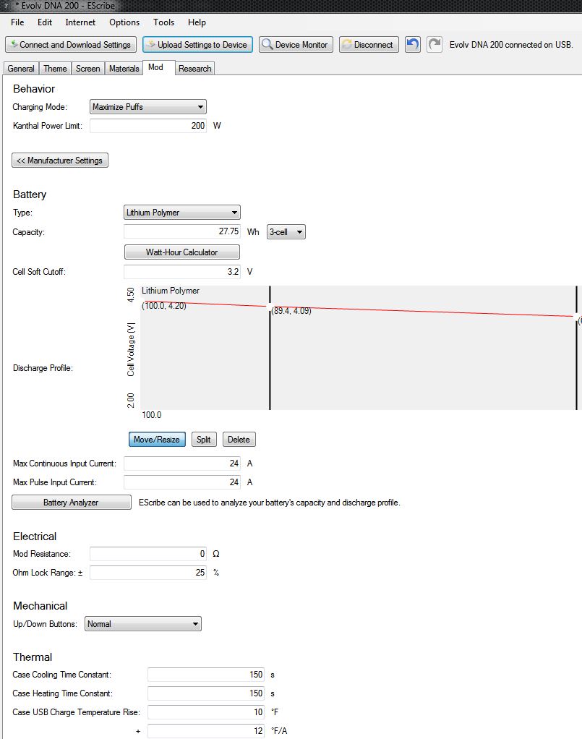582x739 pixels.
Task: Open the battery Type dropdown
Action: click(182, 213)
